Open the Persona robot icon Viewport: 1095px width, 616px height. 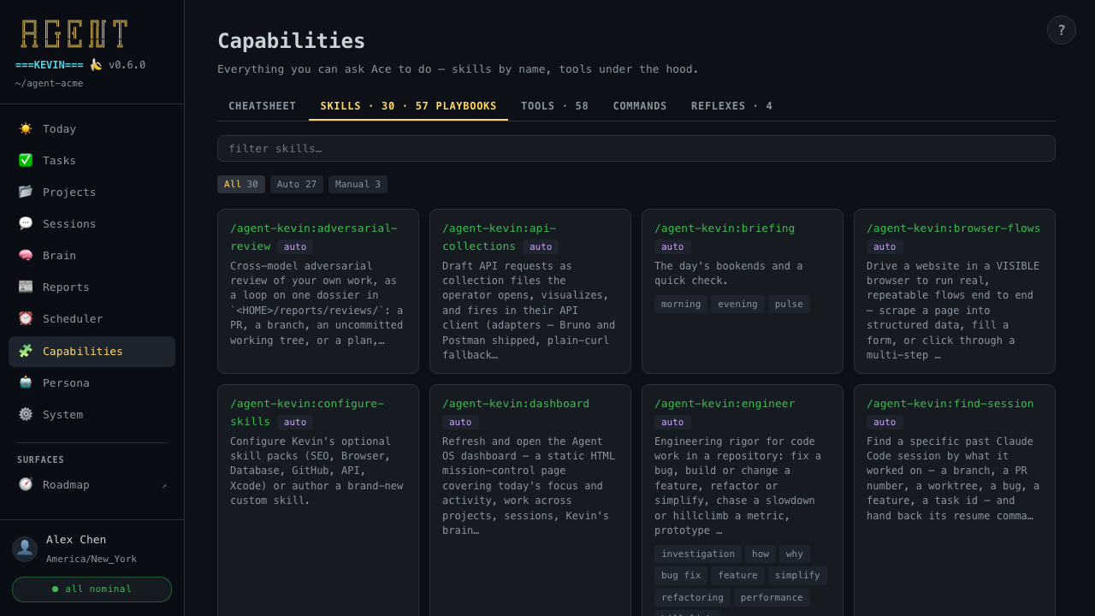[26, 382]
